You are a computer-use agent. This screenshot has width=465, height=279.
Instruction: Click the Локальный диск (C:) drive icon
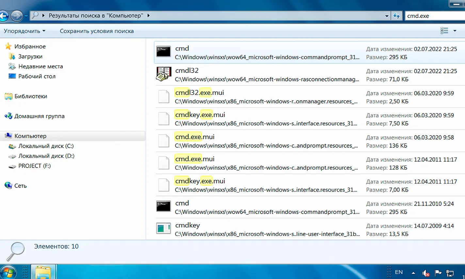point(12,146)
